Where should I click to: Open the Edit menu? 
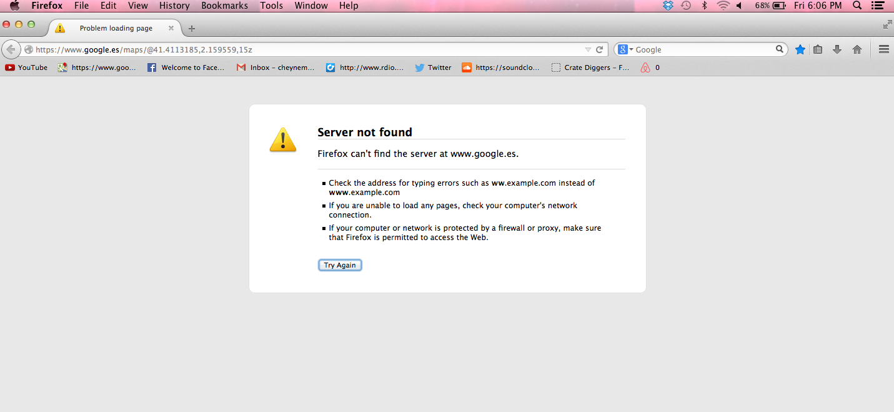(108, 6)
